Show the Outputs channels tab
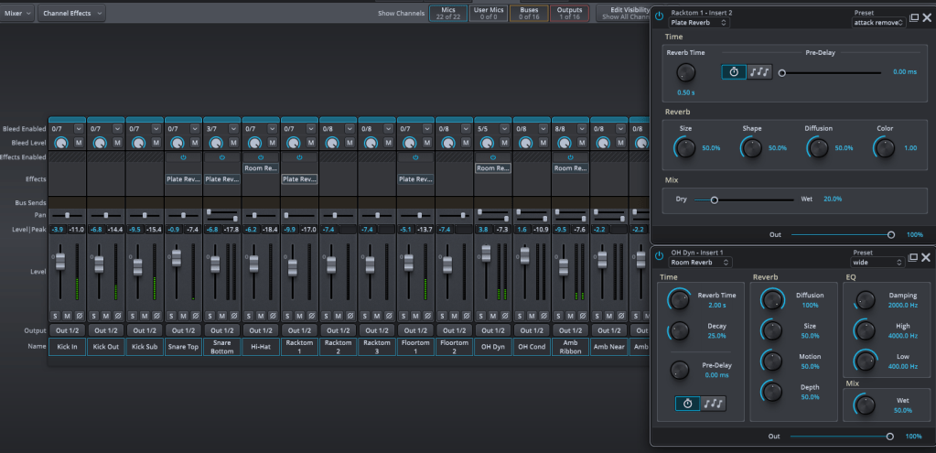936x453 pixels. coord(570,13)
